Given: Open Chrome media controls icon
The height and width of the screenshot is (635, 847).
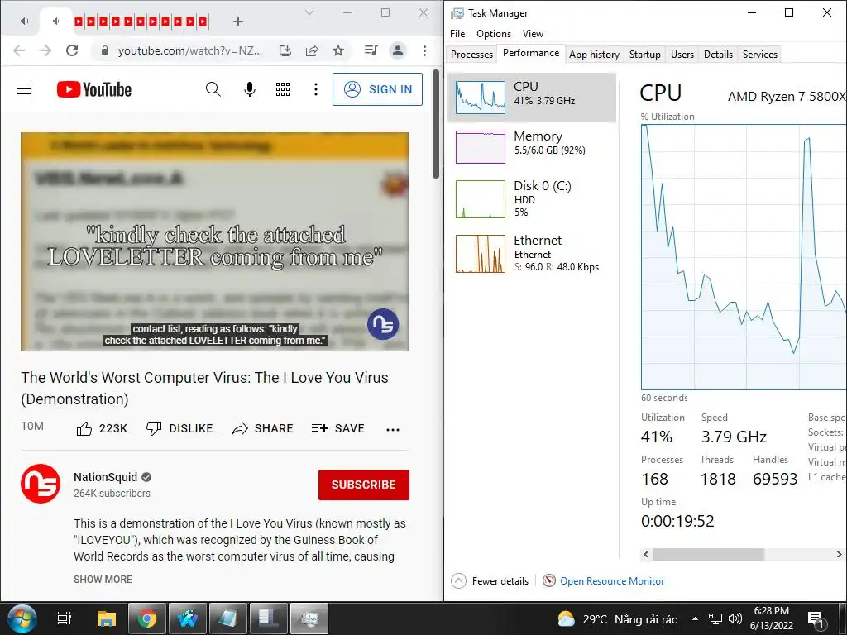Looking at the screenshot, I should [x=371, y=50].
